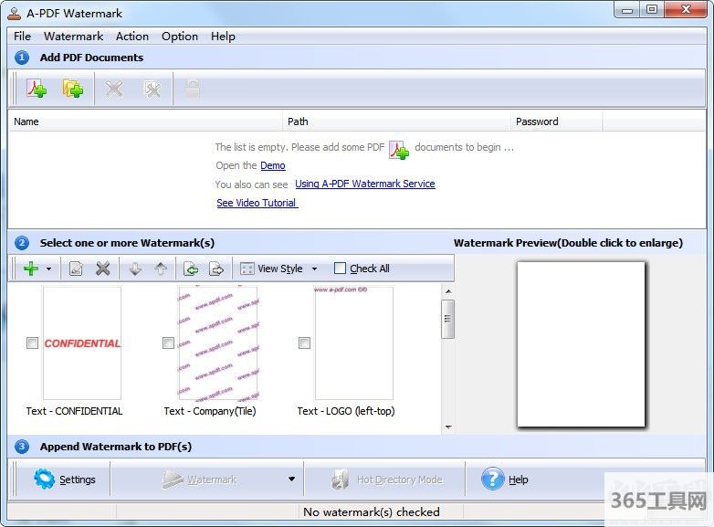Open the Option menu
Screen dimensions: 714x527
180,37
